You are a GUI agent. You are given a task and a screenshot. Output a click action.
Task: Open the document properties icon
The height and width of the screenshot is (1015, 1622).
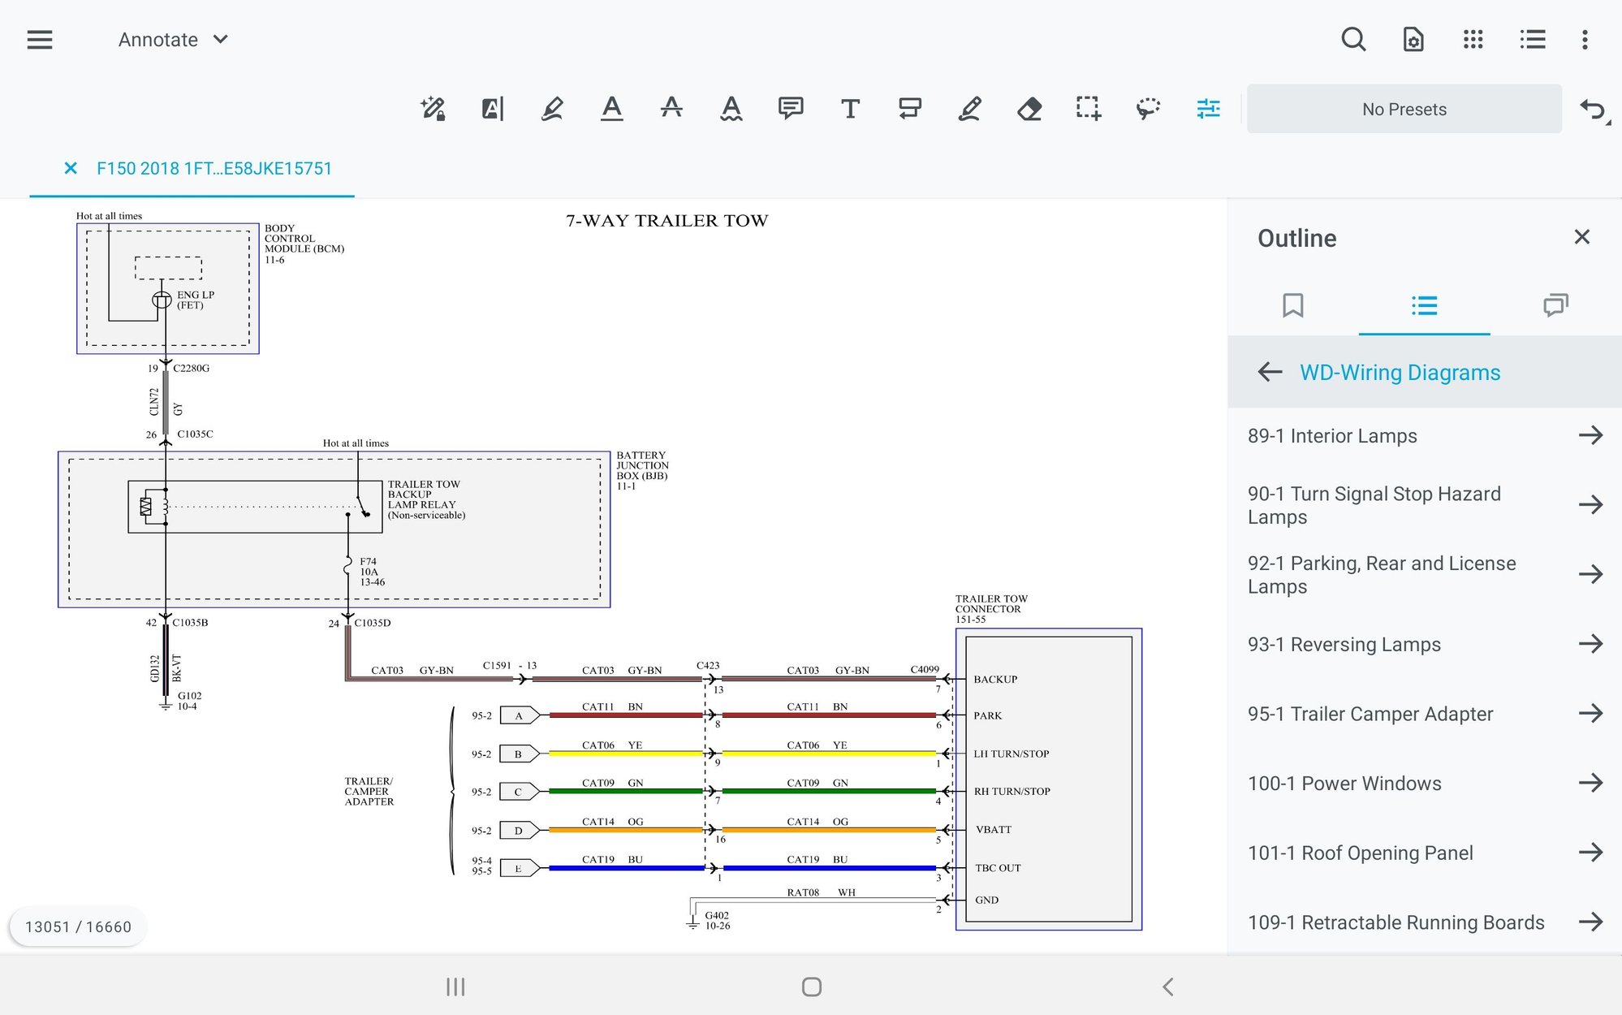pos(1413,39)
